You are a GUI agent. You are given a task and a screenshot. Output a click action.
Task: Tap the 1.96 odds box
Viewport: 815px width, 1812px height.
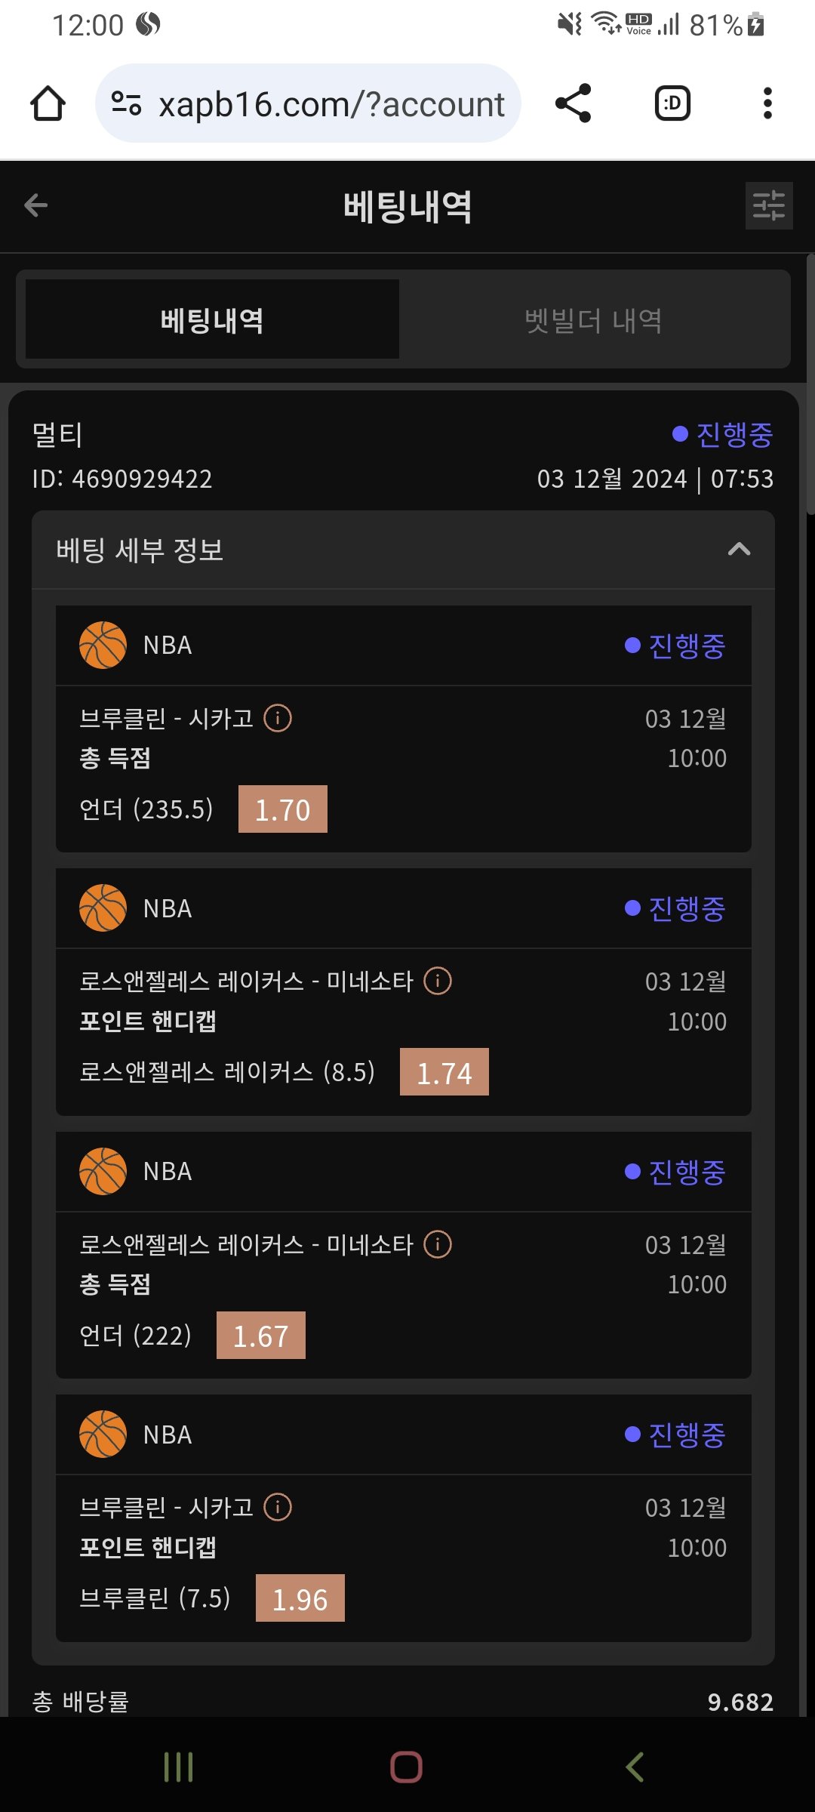tap(300, 1598)
